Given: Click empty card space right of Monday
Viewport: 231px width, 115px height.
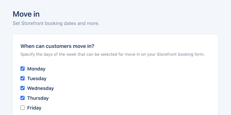Looking at the screenshot, I should [x=130, y=69].
